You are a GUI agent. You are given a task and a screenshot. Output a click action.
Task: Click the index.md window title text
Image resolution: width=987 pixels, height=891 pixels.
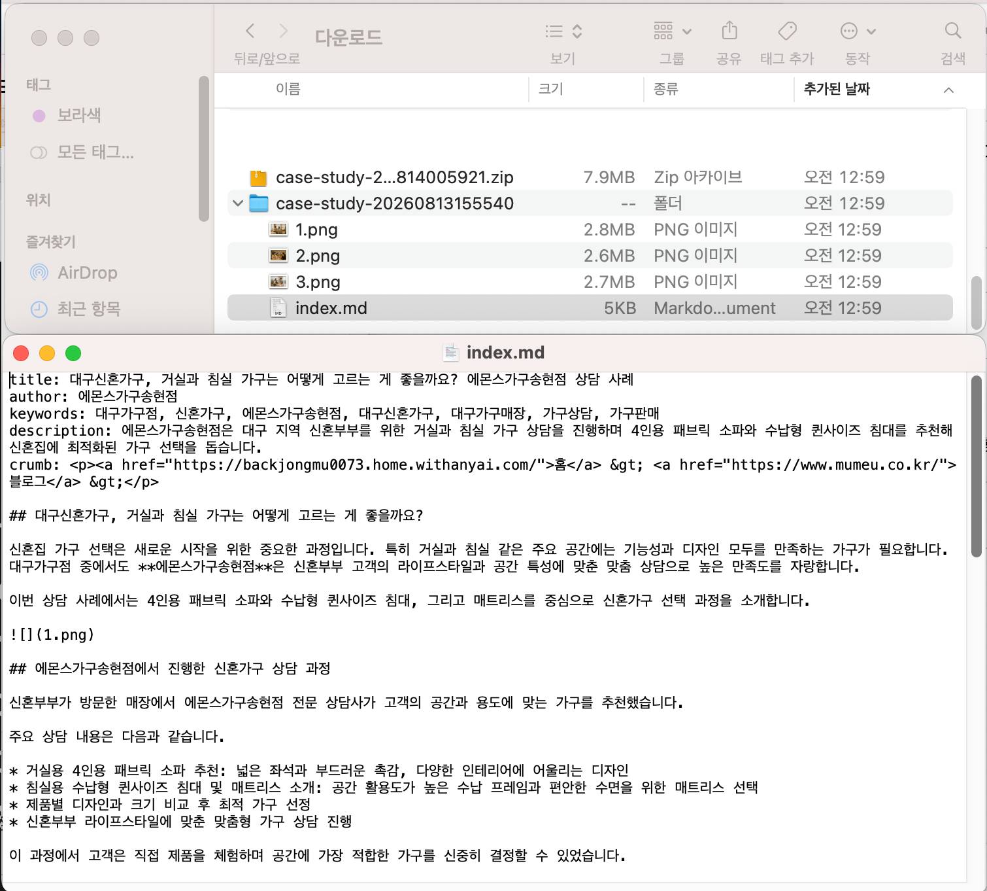click(x=505, y=353)
